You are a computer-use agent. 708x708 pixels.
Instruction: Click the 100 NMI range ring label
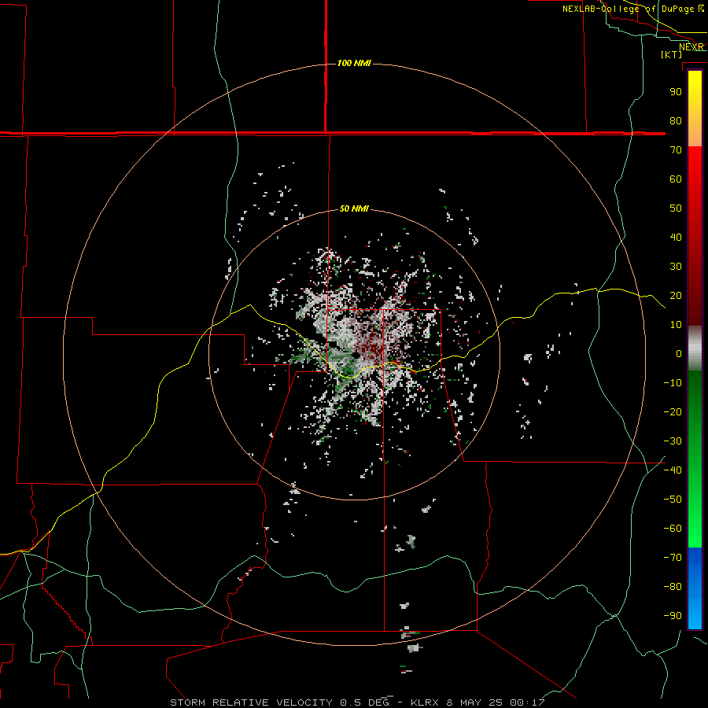(354, 63)
